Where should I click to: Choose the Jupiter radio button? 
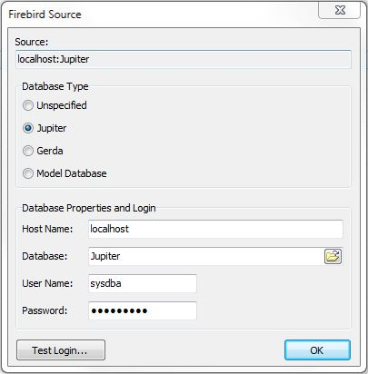(x=28, y=128)
